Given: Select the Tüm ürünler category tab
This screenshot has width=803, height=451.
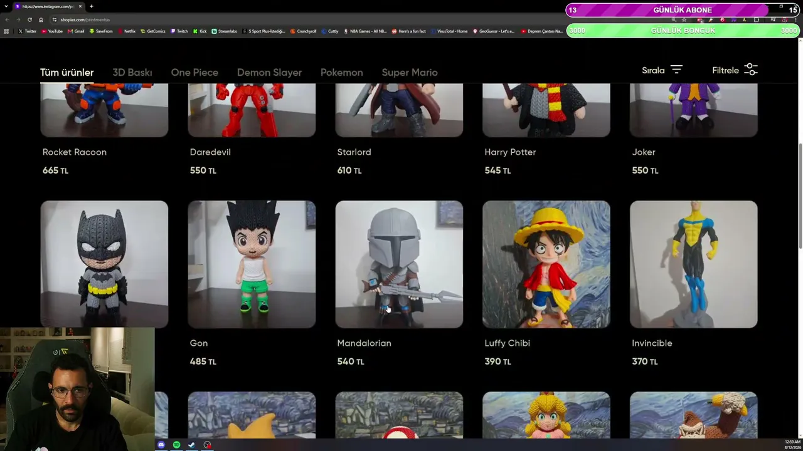Looking at the screenshot, I should point(67,73).
